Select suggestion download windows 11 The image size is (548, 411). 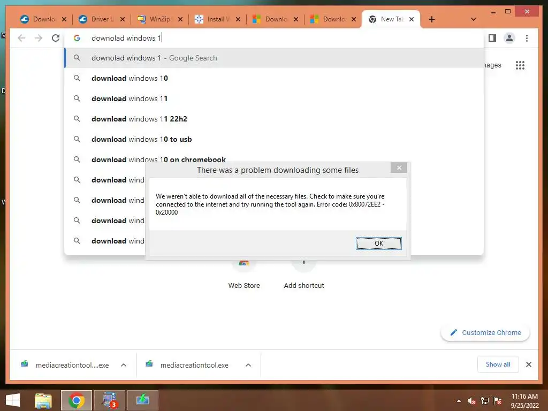click(x=274, y=98)
